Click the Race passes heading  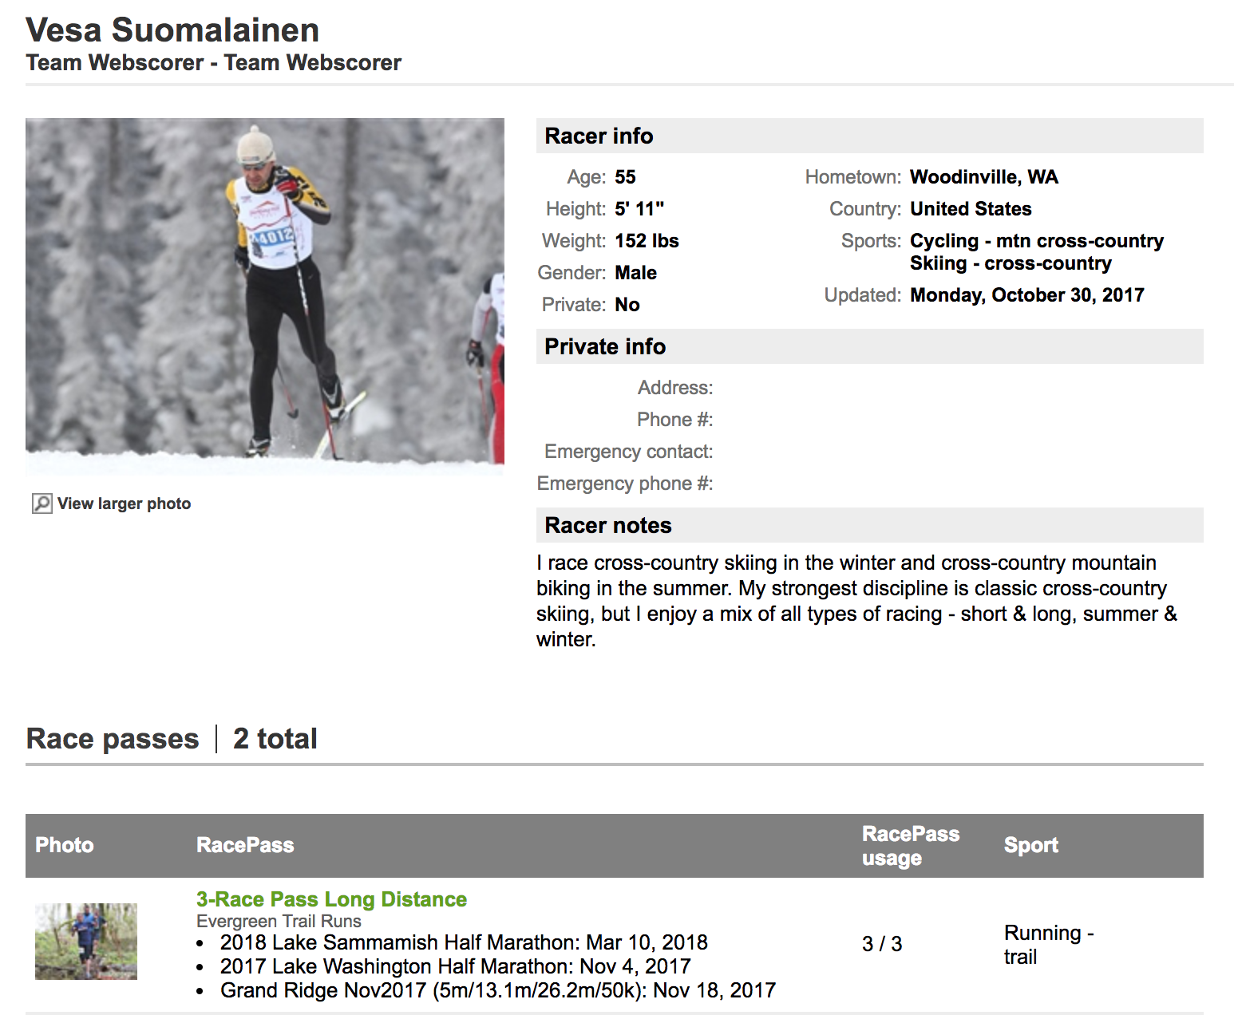[113, 738]
